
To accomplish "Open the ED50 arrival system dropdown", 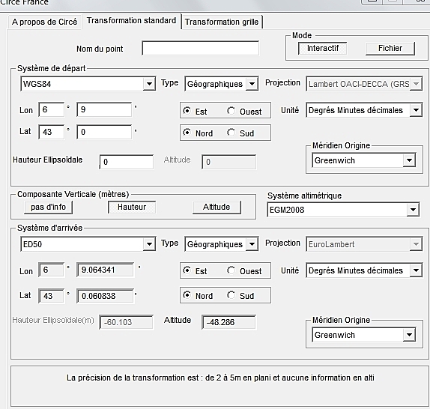I will click(x=88, y=244).
